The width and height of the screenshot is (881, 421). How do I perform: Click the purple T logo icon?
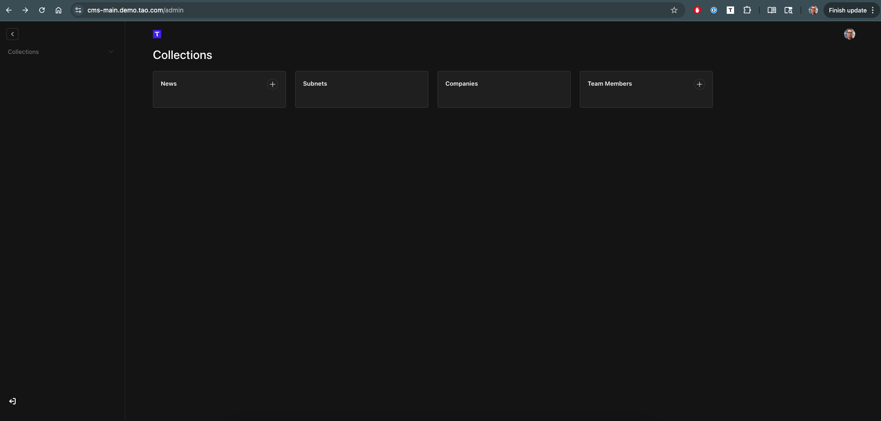[x=157, y=34]
